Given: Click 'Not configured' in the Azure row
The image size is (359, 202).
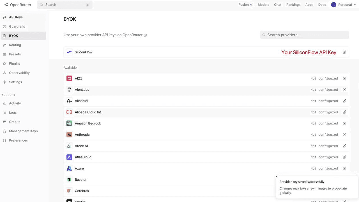Looking at the screenshot, I should (x=324, y=168).
